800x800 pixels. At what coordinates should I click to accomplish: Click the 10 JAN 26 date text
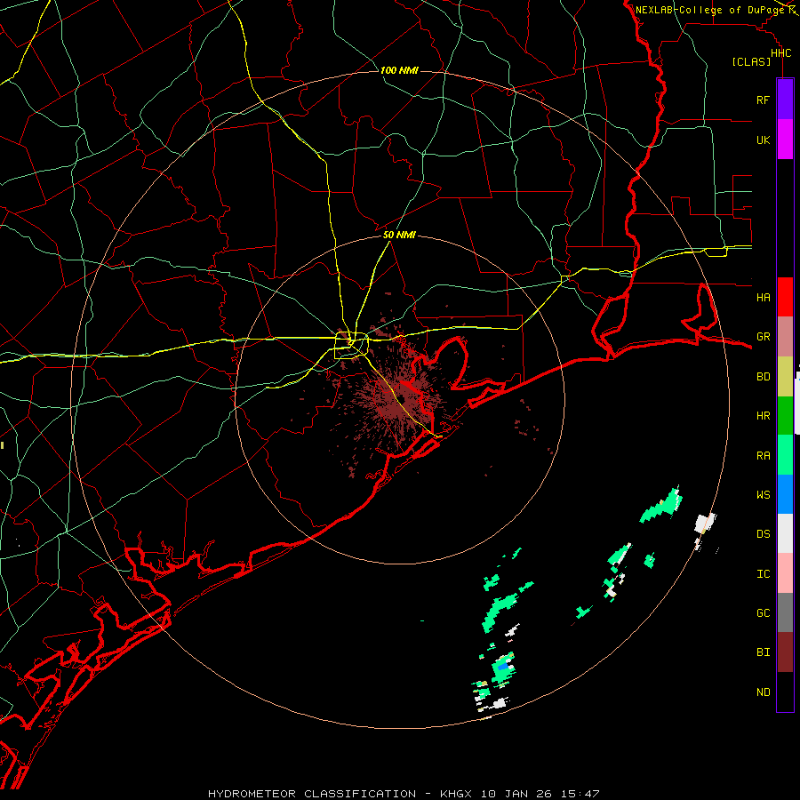point(518,794)
